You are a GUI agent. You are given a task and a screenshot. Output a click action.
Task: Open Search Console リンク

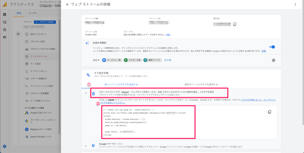point(40,137)
